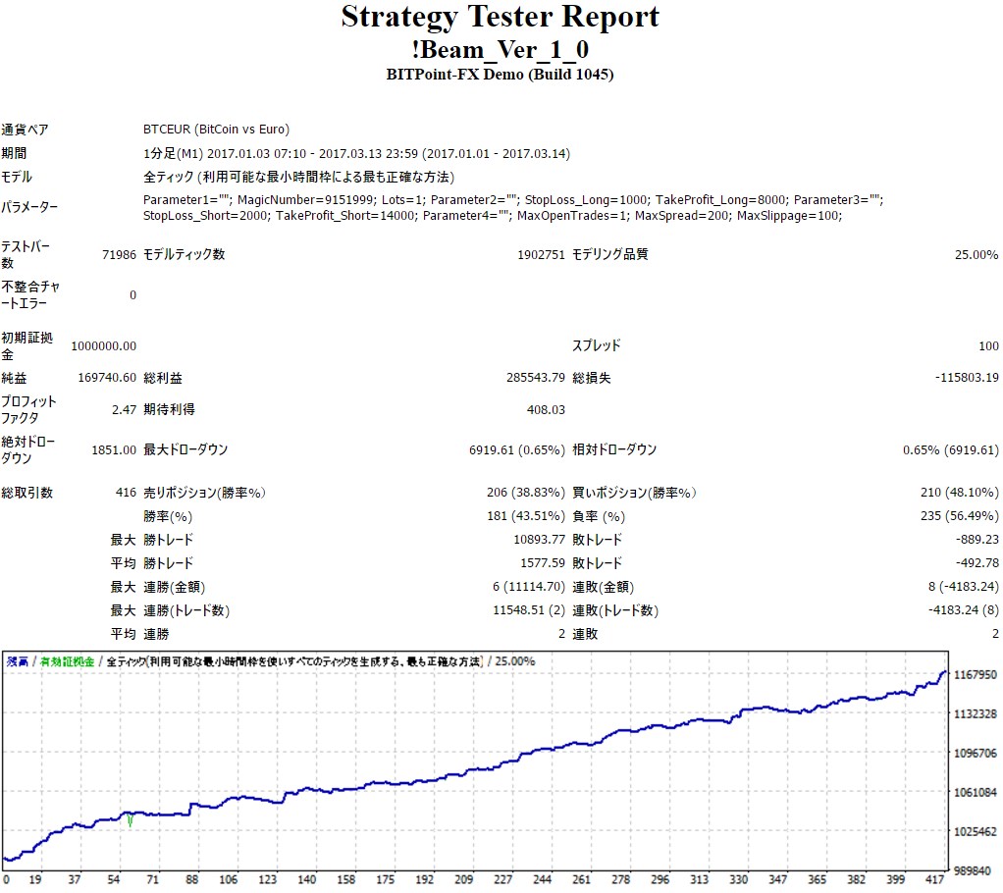The width and height of the screenshot is (1003, 893).
Task: Click maximal consecutive profit 11548.51 (2)
Action: click(529, 610)
